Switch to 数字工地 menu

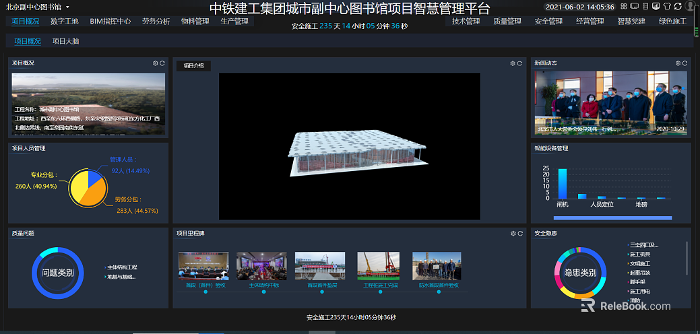[65, 22]
